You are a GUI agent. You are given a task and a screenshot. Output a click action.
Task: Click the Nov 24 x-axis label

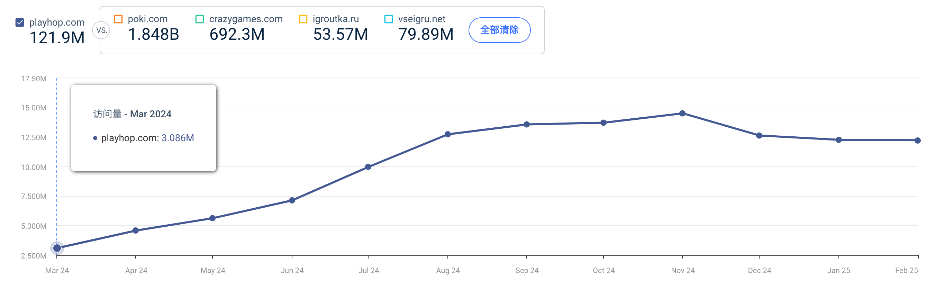(683, 271)
